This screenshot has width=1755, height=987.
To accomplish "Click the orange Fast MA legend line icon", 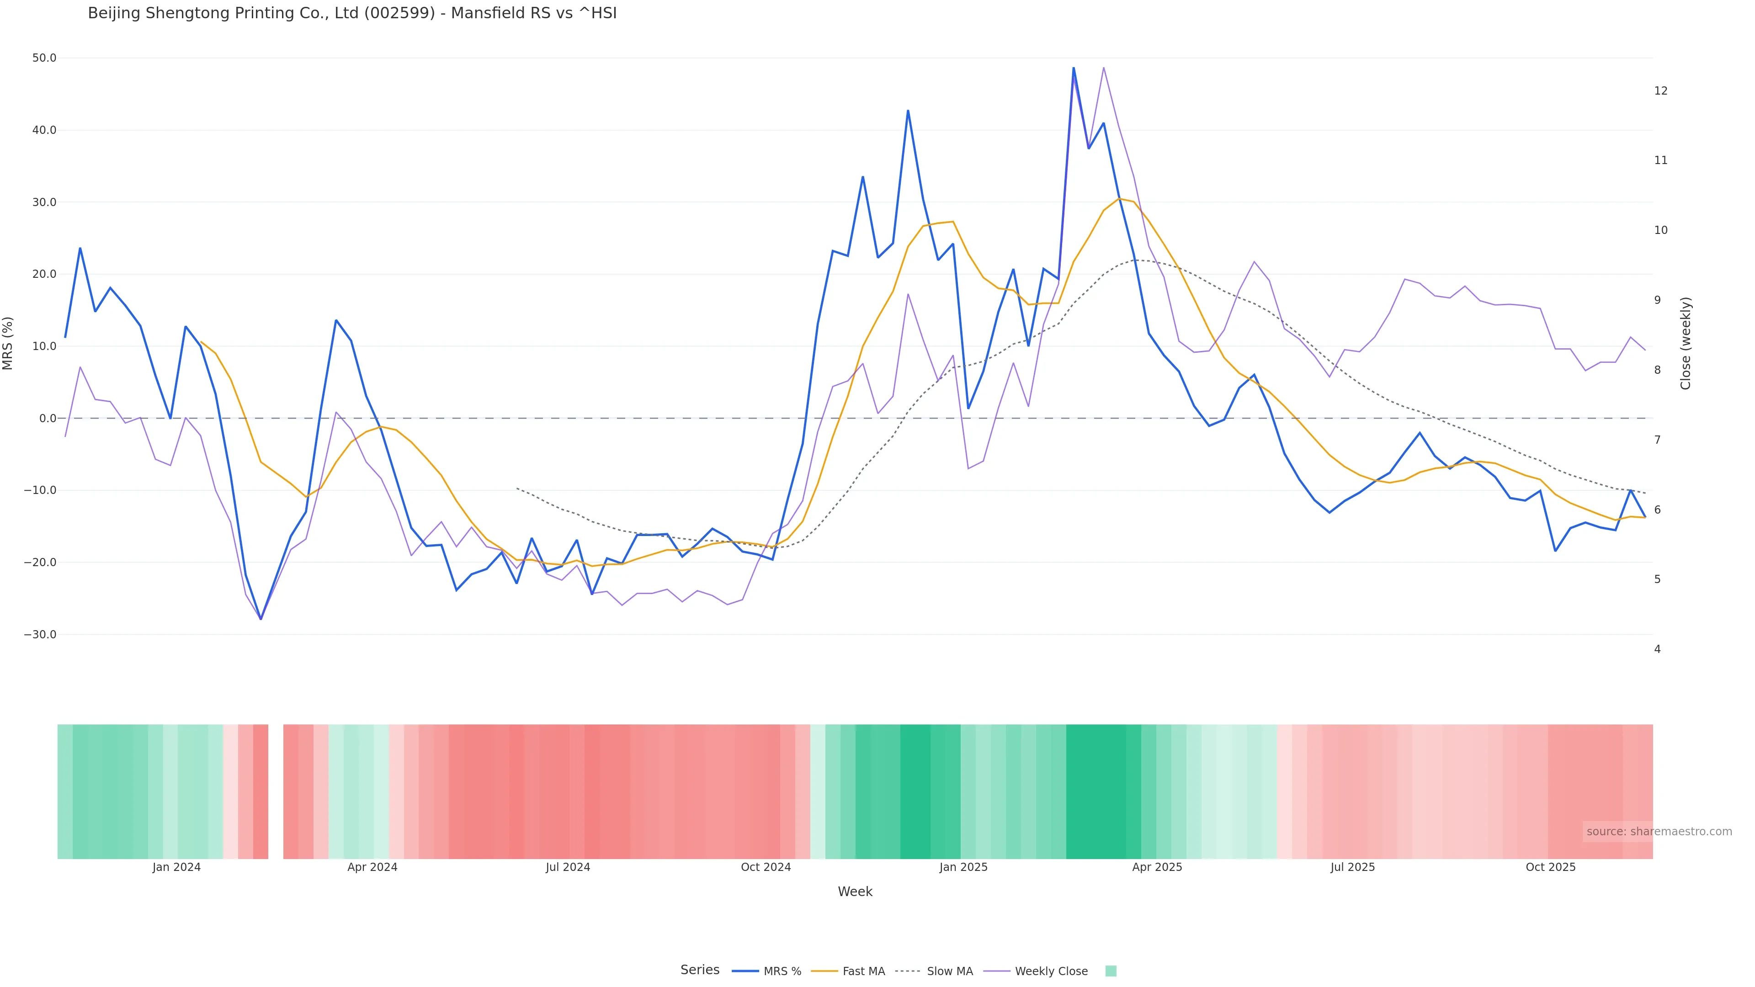I will coord(824,971).
